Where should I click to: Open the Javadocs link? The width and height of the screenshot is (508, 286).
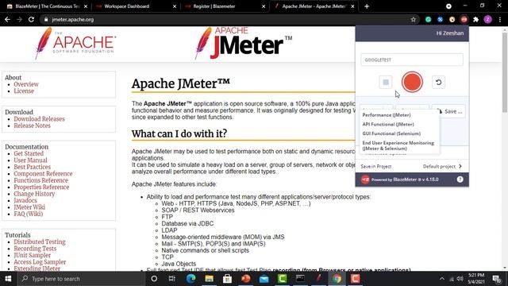[x=25, y=201]
